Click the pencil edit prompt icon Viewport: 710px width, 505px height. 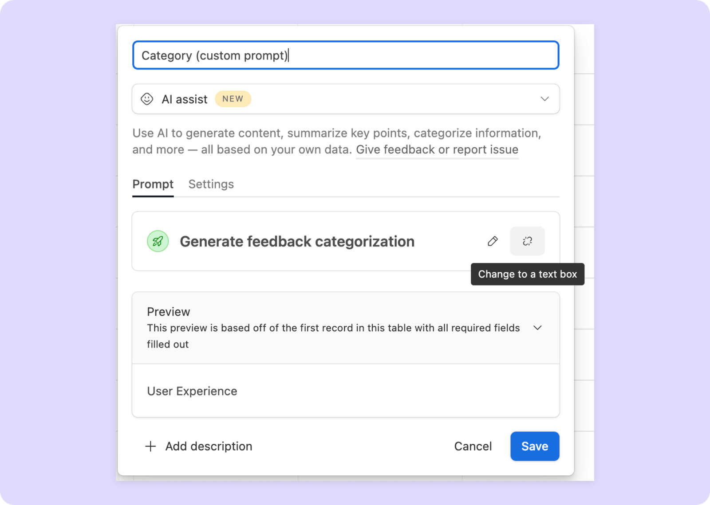[x=493, y=241]
